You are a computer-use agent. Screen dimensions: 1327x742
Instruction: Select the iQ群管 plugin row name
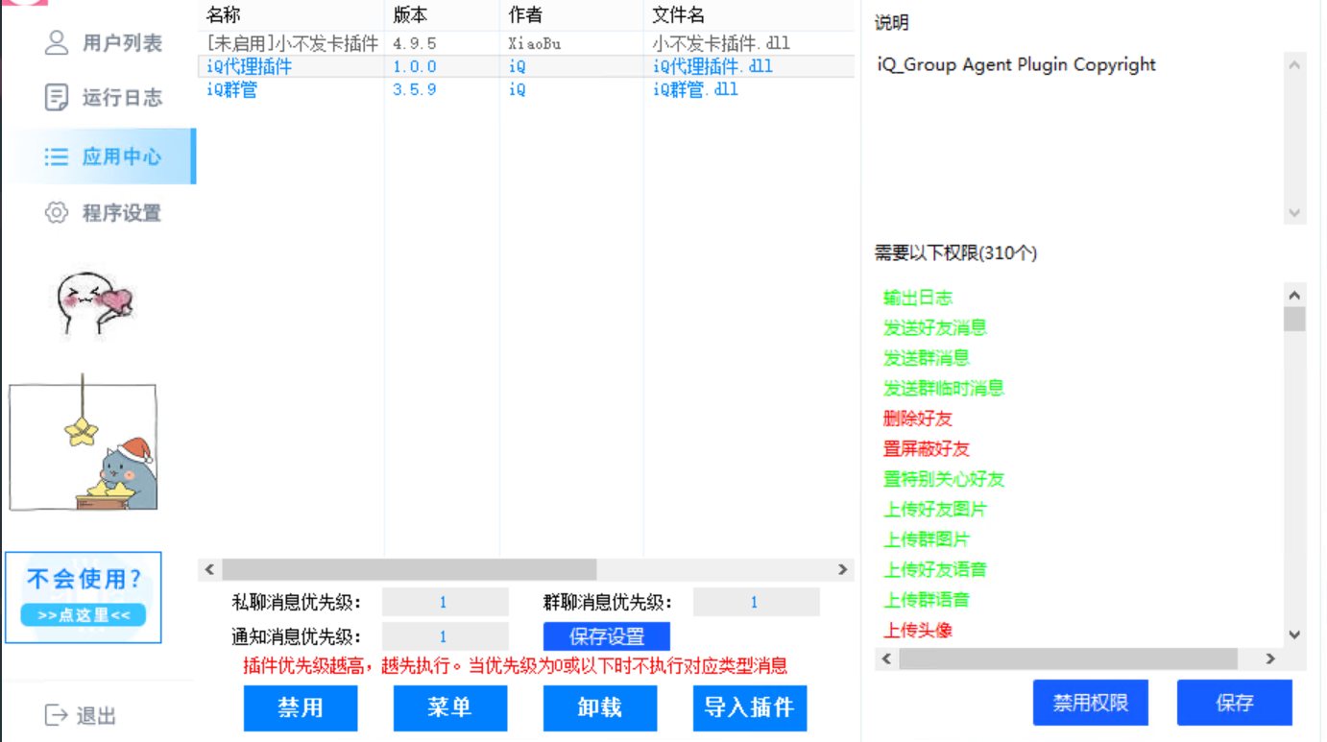click(x=231, y=90)
